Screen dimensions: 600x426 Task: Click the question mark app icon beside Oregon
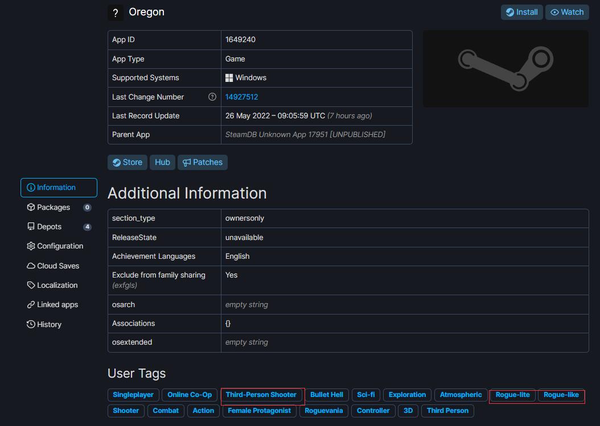pos(115,13)
